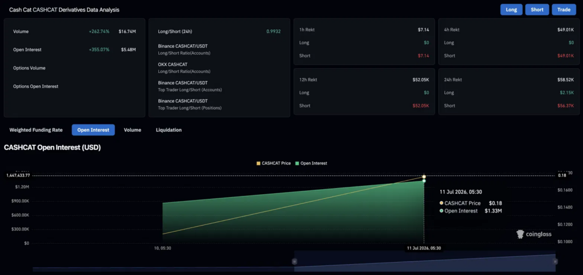Click the Short button
Image resolution: width=583 pixels, height=275 pixels.
[537, 10]
